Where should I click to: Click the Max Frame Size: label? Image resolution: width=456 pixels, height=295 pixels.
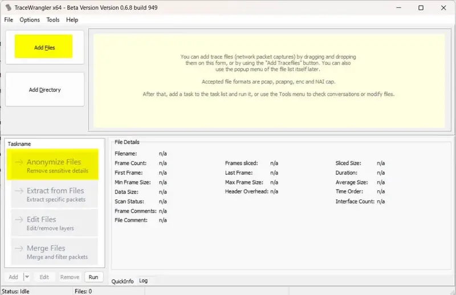[244, 182]
